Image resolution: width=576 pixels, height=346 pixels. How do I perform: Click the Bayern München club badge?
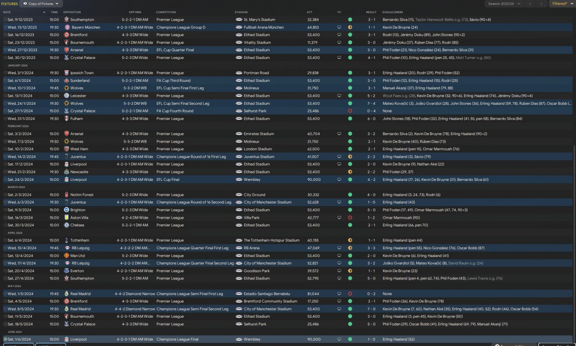pos(67,27)
